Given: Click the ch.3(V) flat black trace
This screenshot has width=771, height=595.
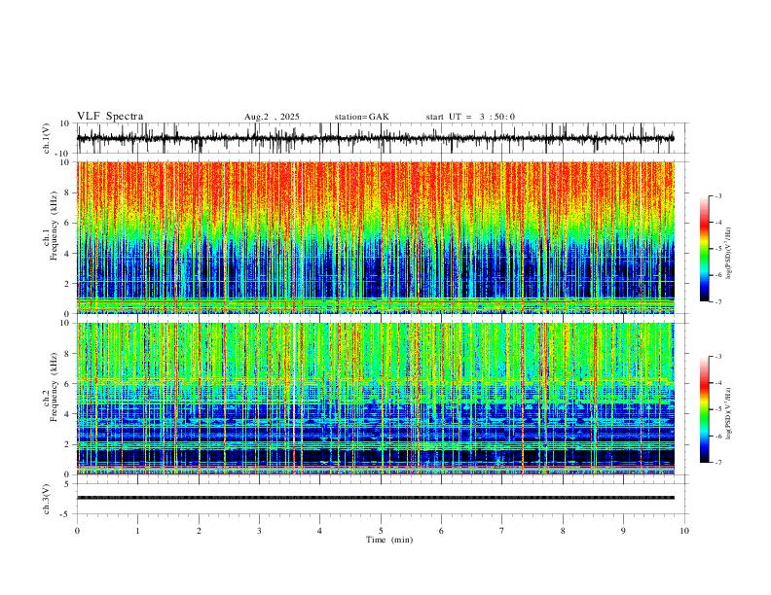Looking at the screenshot, I should [375, 498].
